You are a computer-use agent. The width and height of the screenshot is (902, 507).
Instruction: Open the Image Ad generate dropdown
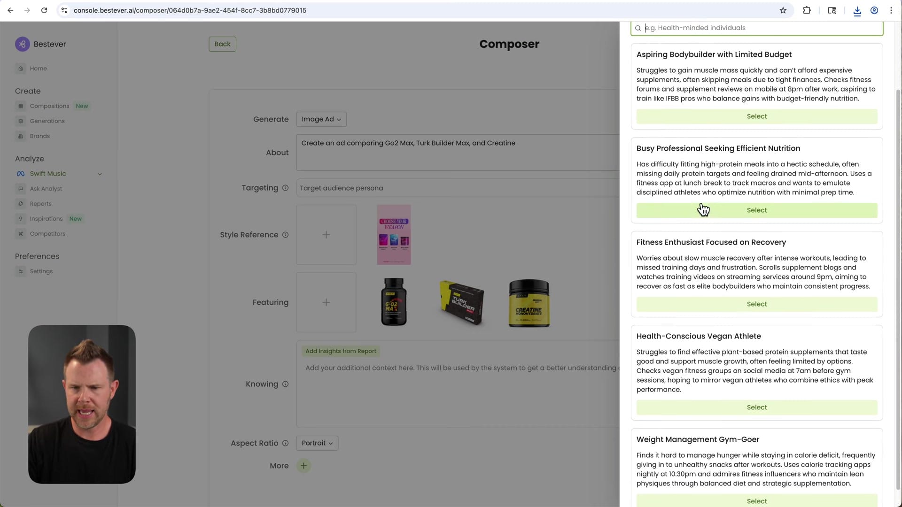coord(321,119)
